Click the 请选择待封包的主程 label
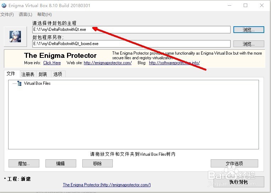271x193 pixels. pos(54,23)
